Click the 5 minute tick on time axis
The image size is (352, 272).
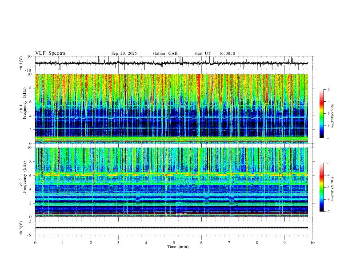coord(174,243)
